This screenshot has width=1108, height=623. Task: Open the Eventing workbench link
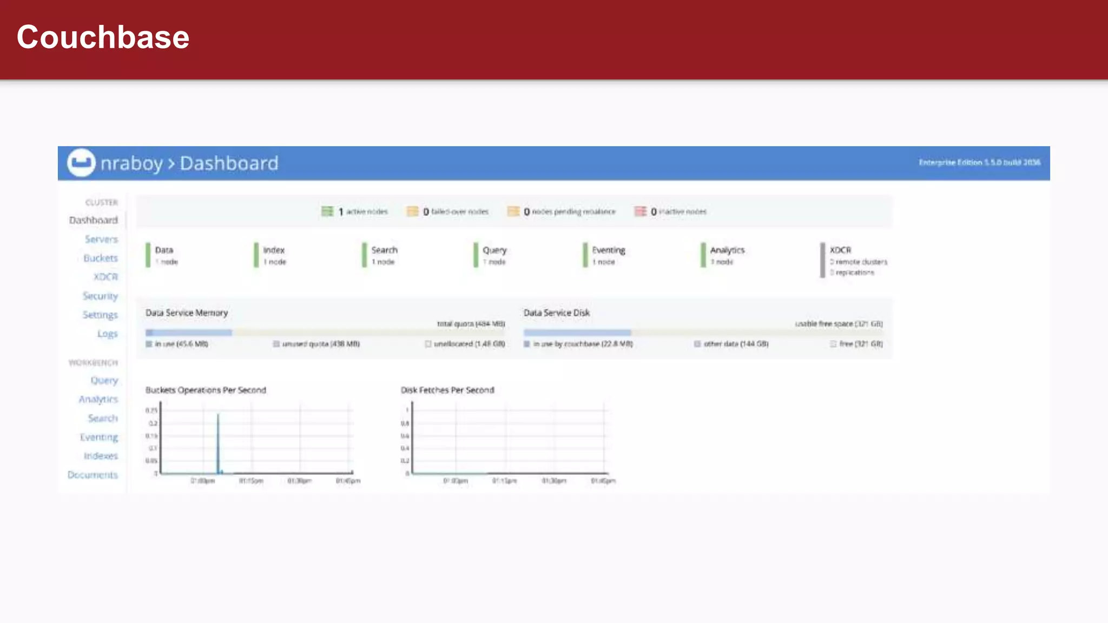(99, 437)
